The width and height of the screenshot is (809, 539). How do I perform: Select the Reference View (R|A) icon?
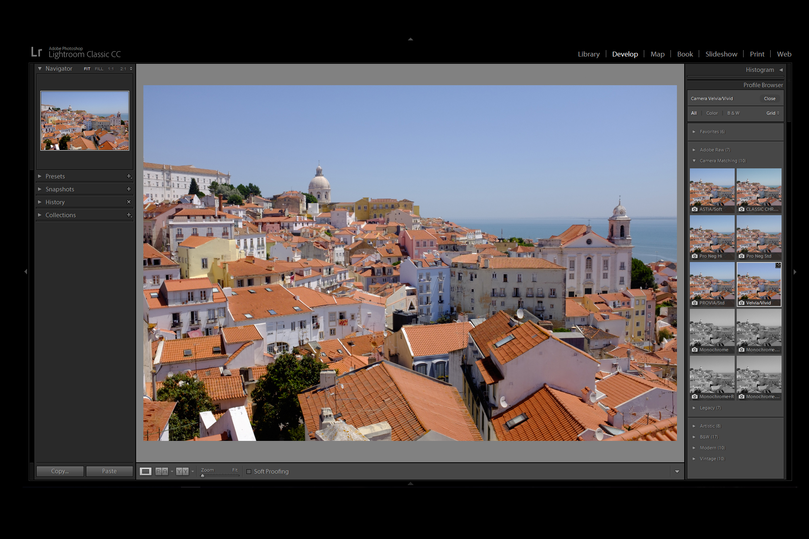point(161,471)
